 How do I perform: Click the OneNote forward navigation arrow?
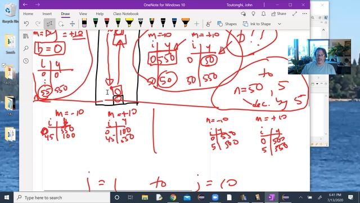pyautogui.click(x=38, y=5)
